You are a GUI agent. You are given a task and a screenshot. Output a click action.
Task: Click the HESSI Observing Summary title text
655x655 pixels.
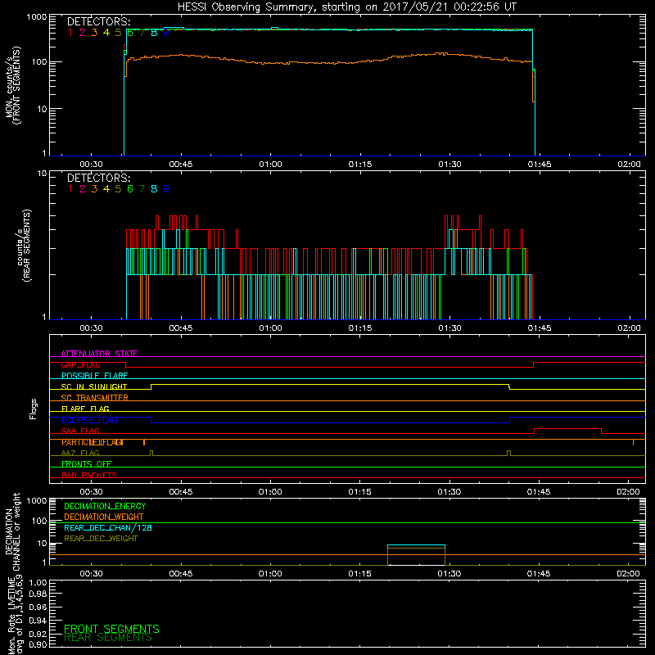pyautogui.click(x=347, y=7)
